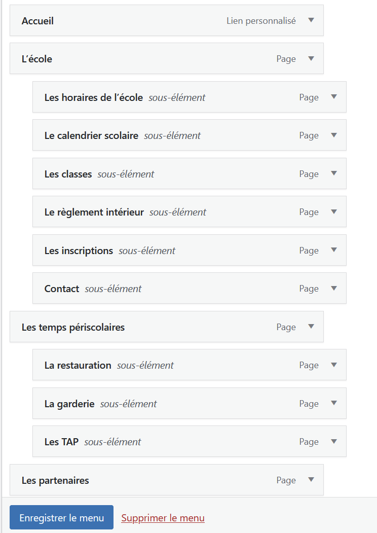Expand Le calendrier scolaire item arrow
Screen dimensions: 377x533
point(334,135)
